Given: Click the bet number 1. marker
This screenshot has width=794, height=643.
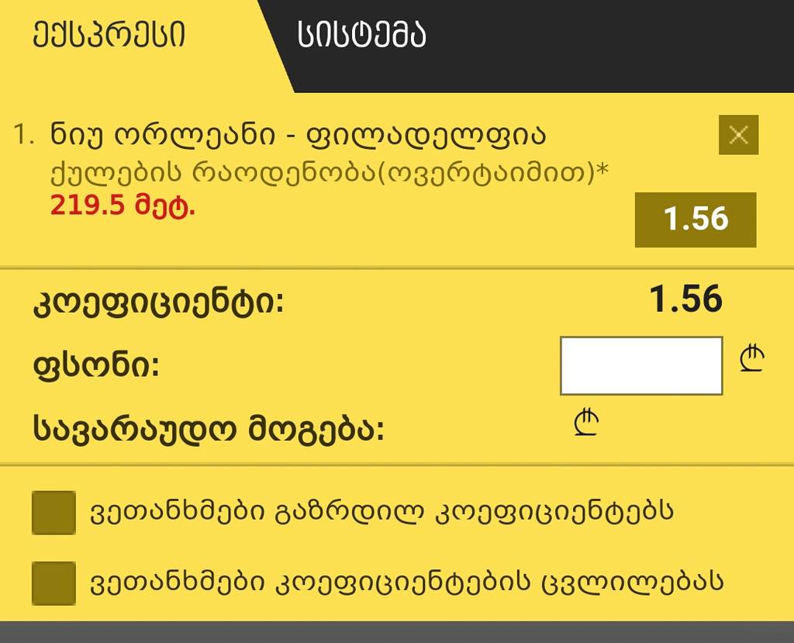Looking at the screenshot, I should click(24, 135).
